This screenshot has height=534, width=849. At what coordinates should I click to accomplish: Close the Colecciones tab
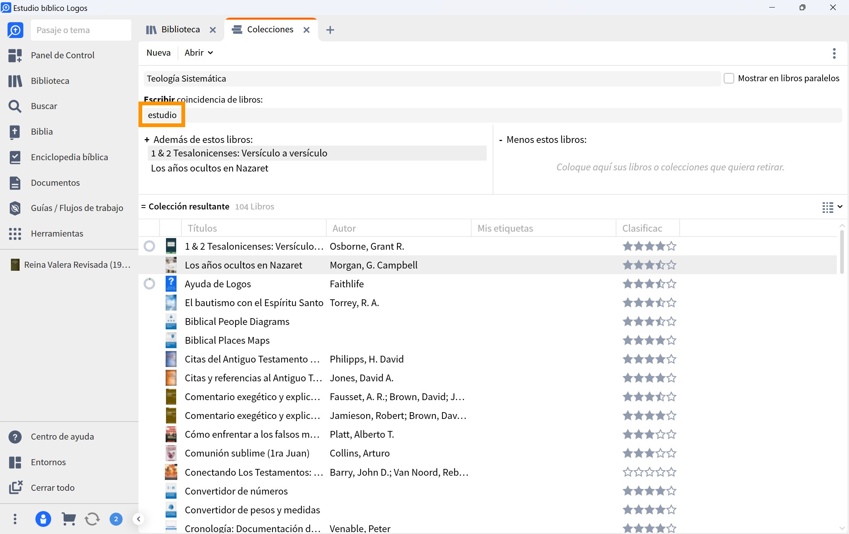[307, 30]
